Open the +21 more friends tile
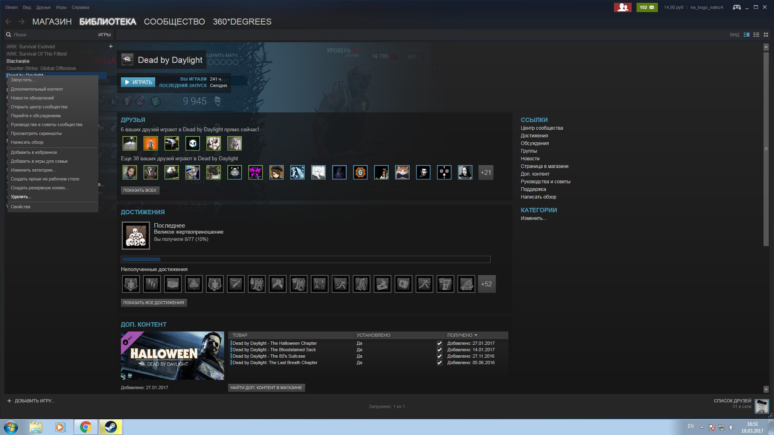774x435 pixels. click(x=486, y=172)
